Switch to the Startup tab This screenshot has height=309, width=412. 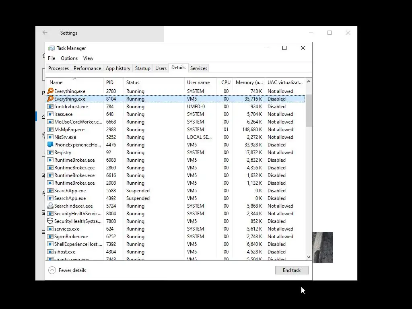(x=143, y=68)
